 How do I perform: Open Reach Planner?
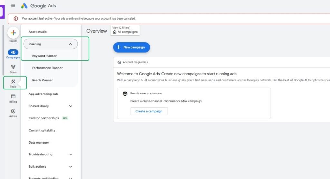pos(42,80)
